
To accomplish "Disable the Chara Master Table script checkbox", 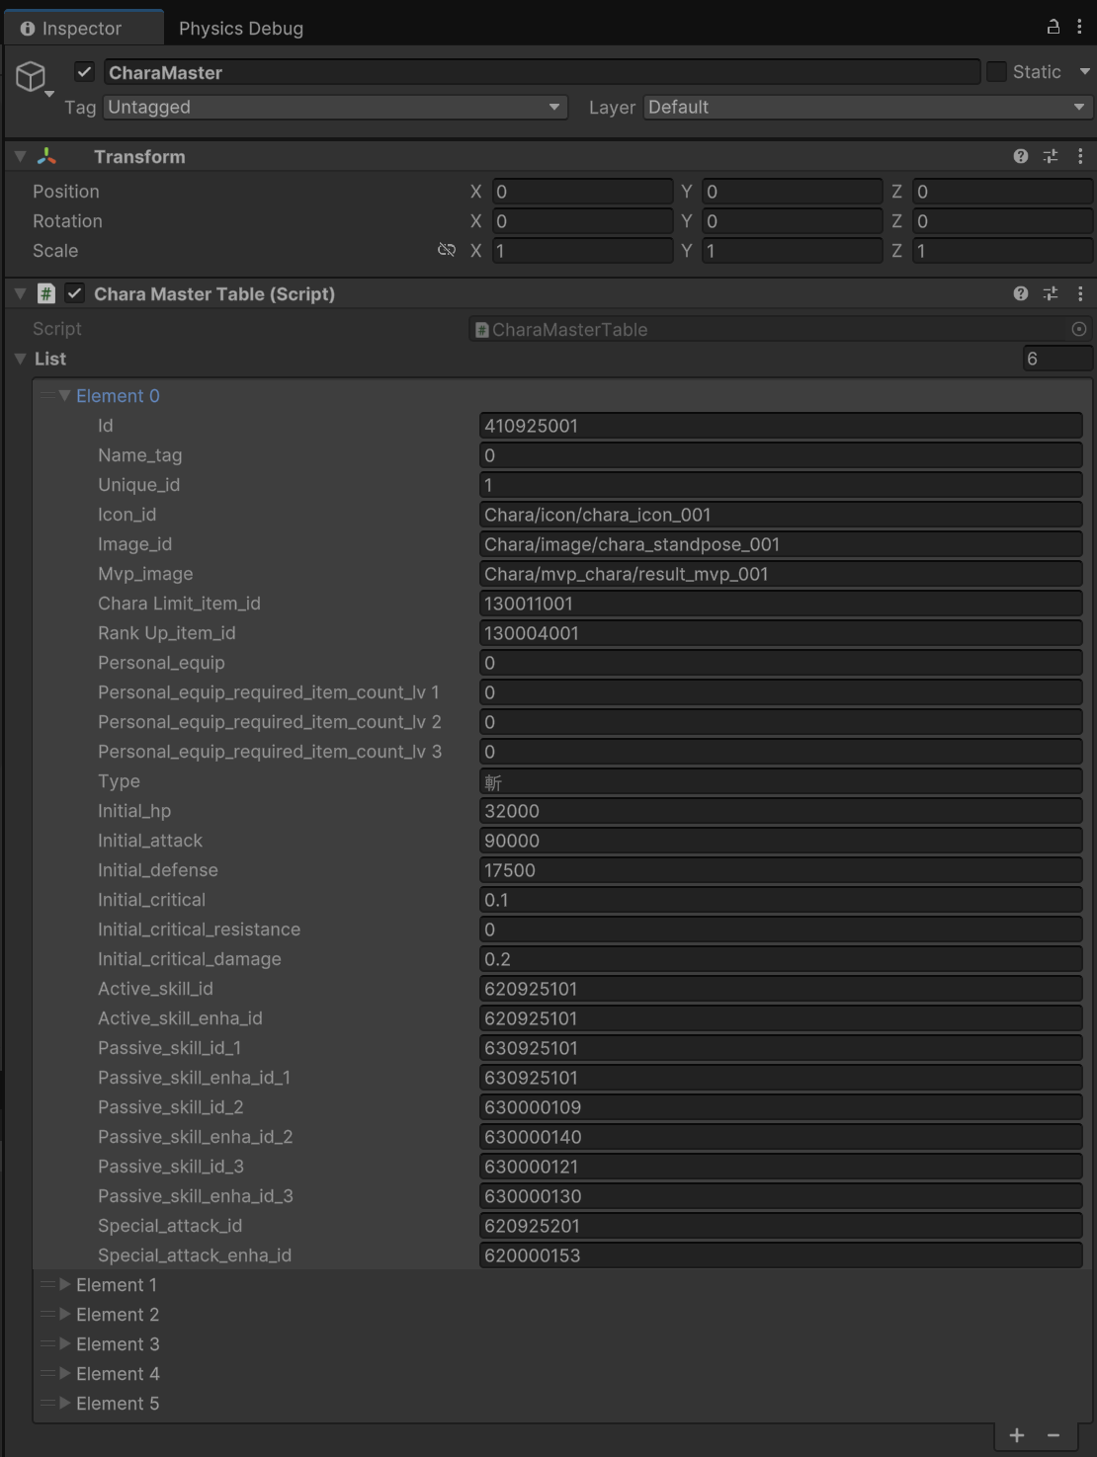I will pos(74,293).
